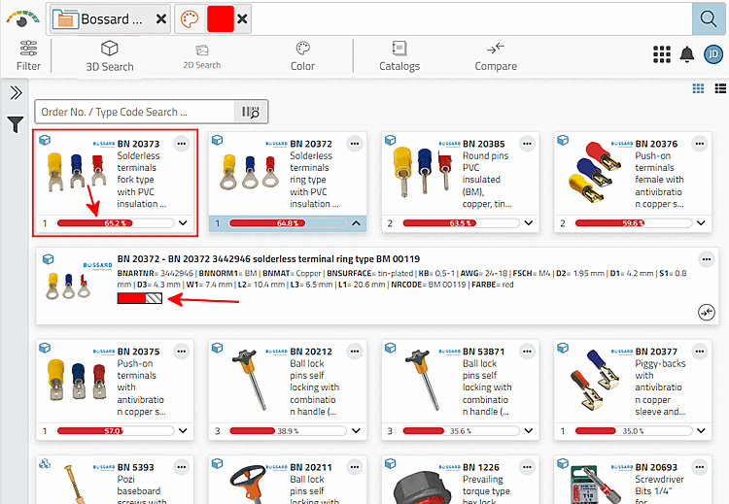Click 3D cube icon on BN 20376 card

(563, 140)
